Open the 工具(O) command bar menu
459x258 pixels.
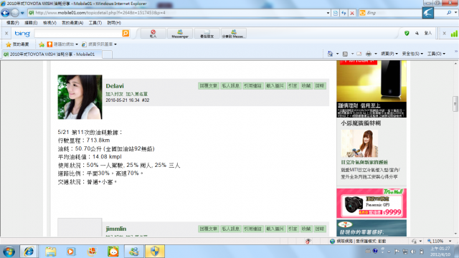(x=436, y=54)
